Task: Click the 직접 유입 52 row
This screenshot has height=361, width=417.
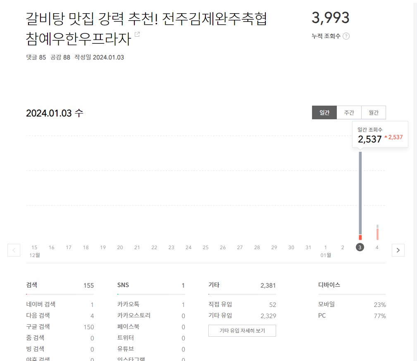Action: [242, 304]
